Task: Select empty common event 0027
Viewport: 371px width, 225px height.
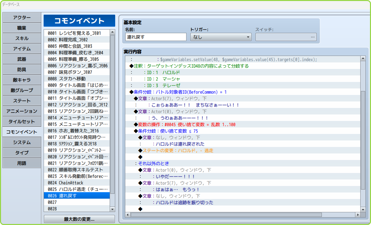Action: pos(77,202)
